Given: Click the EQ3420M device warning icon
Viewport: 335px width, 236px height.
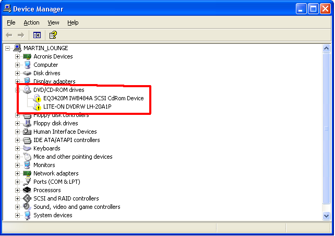Looking at the screenshot, I should pyautogui.click(x=37, y=98).
